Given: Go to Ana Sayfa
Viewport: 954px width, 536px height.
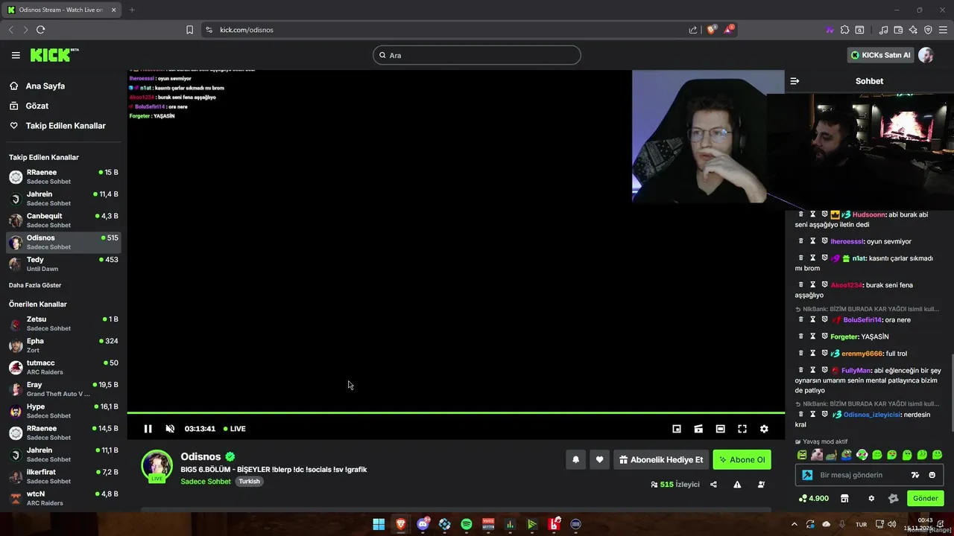Looking at the screenshot, I should [x=45, y=86].
